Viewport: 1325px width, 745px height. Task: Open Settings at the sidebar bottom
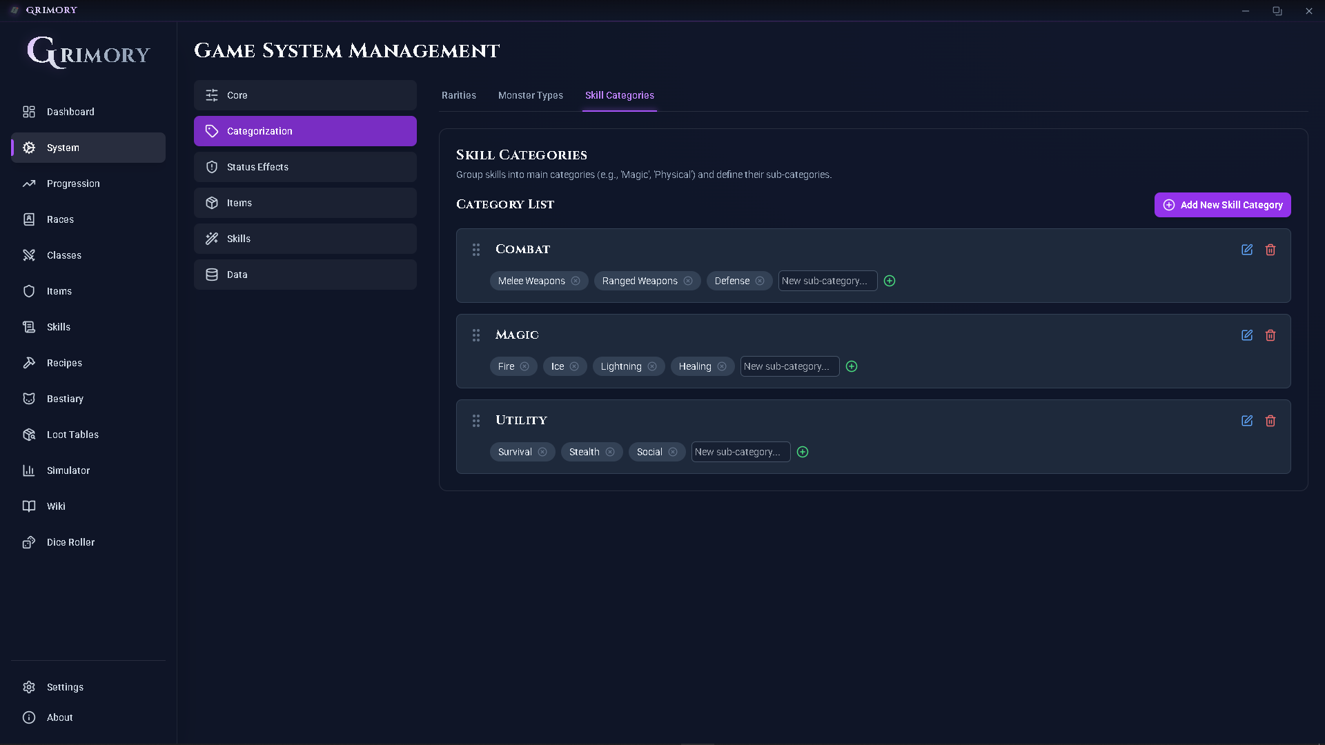(x=65, y=687)
